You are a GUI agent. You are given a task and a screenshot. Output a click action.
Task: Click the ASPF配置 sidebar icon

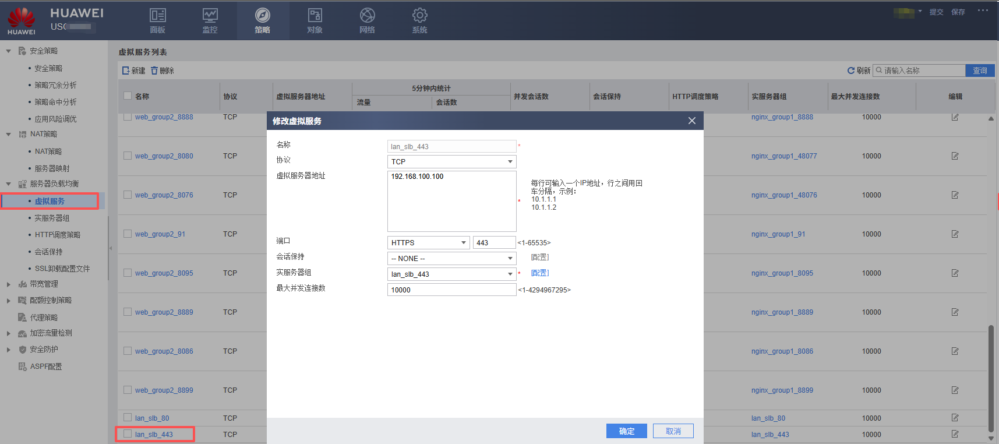click(x=22, y=367)
